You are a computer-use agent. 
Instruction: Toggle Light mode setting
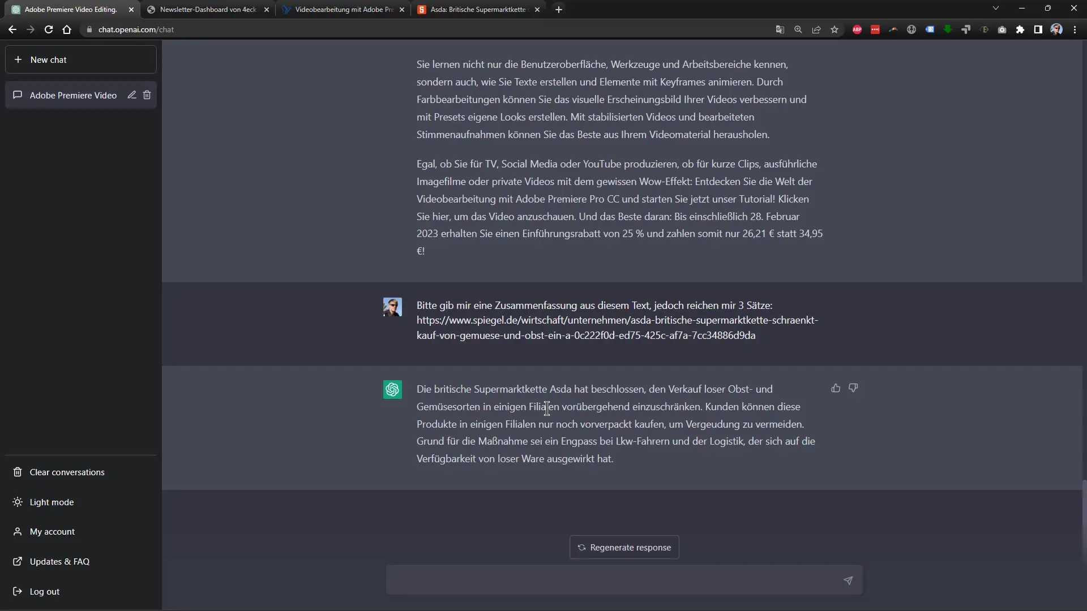point(52,502)
